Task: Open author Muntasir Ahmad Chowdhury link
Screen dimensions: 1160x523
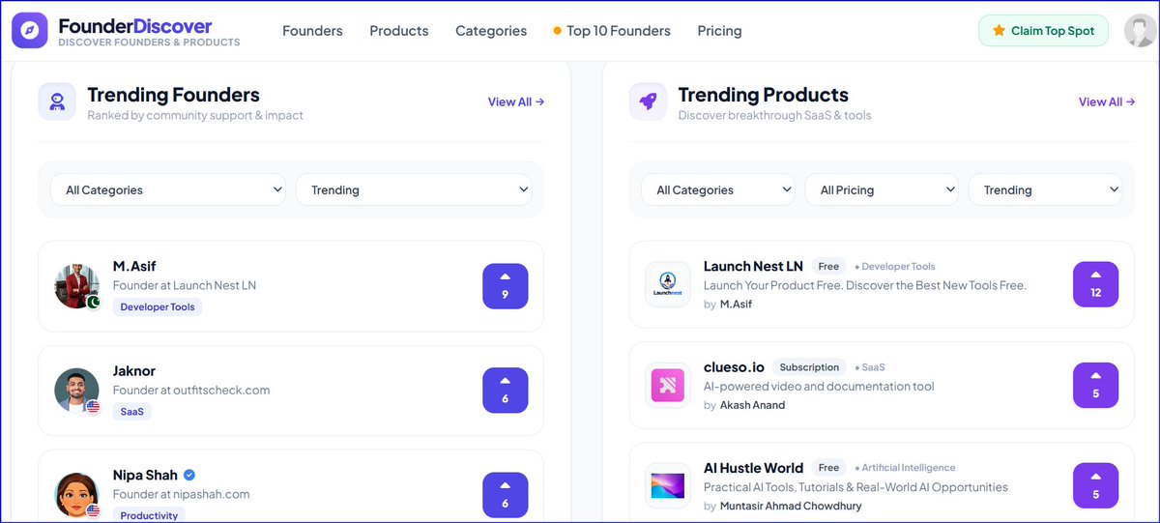Action: 791,505
